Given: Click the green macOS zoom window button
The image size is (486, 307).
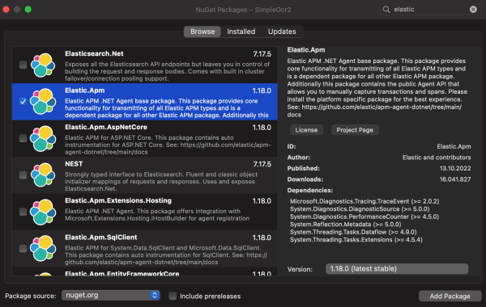Looking at the screenshot, I should (x=28, y=9).
